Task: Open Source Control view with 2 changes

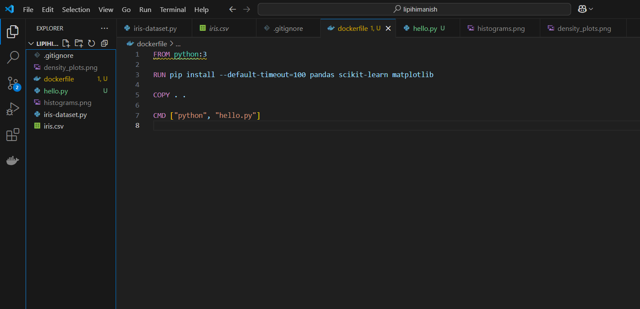Action: coord(13,84)
